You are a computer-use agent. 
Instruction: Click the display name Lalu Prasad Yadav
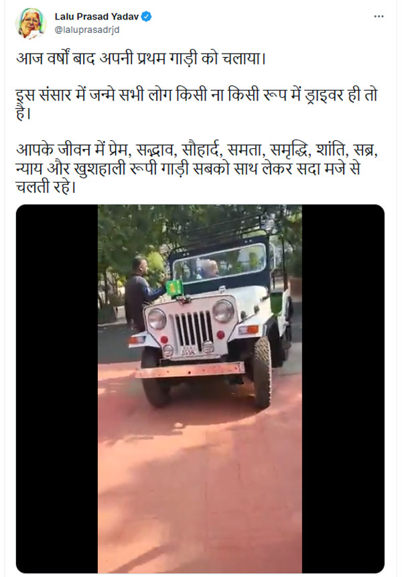pos(97,17)
